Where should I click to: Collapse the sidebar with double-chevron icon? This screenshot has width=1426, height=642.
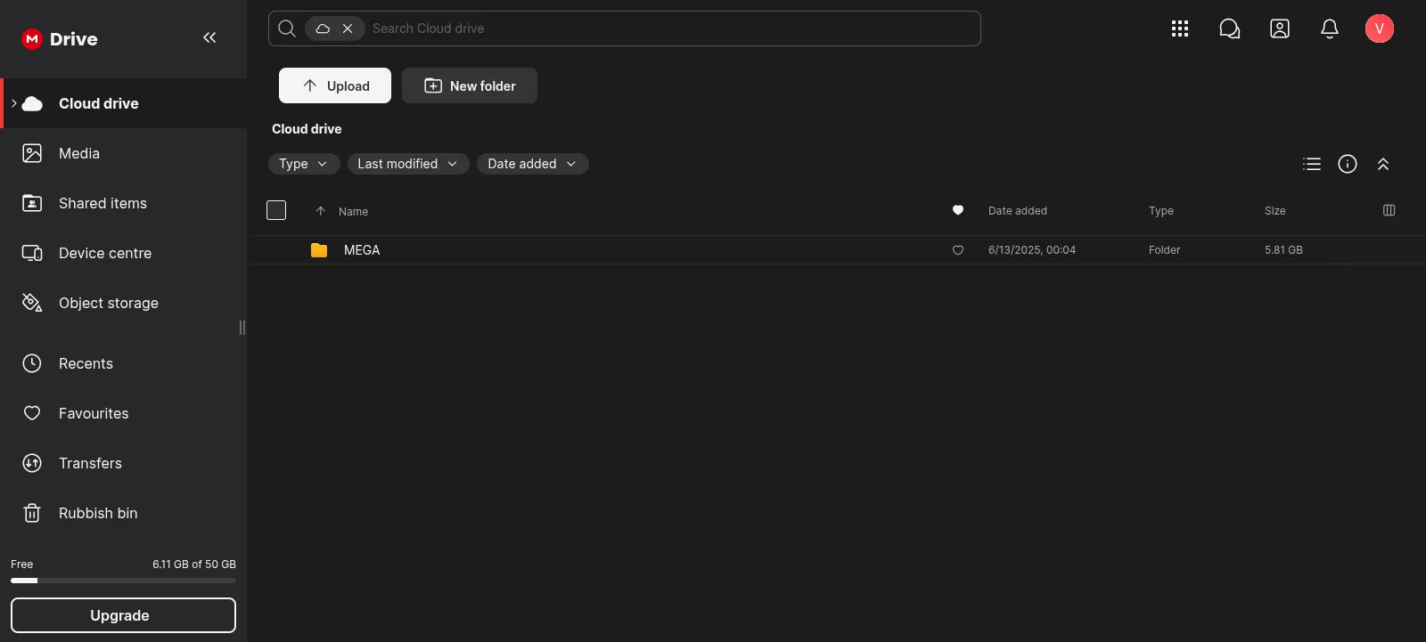[x=209, y=37]
